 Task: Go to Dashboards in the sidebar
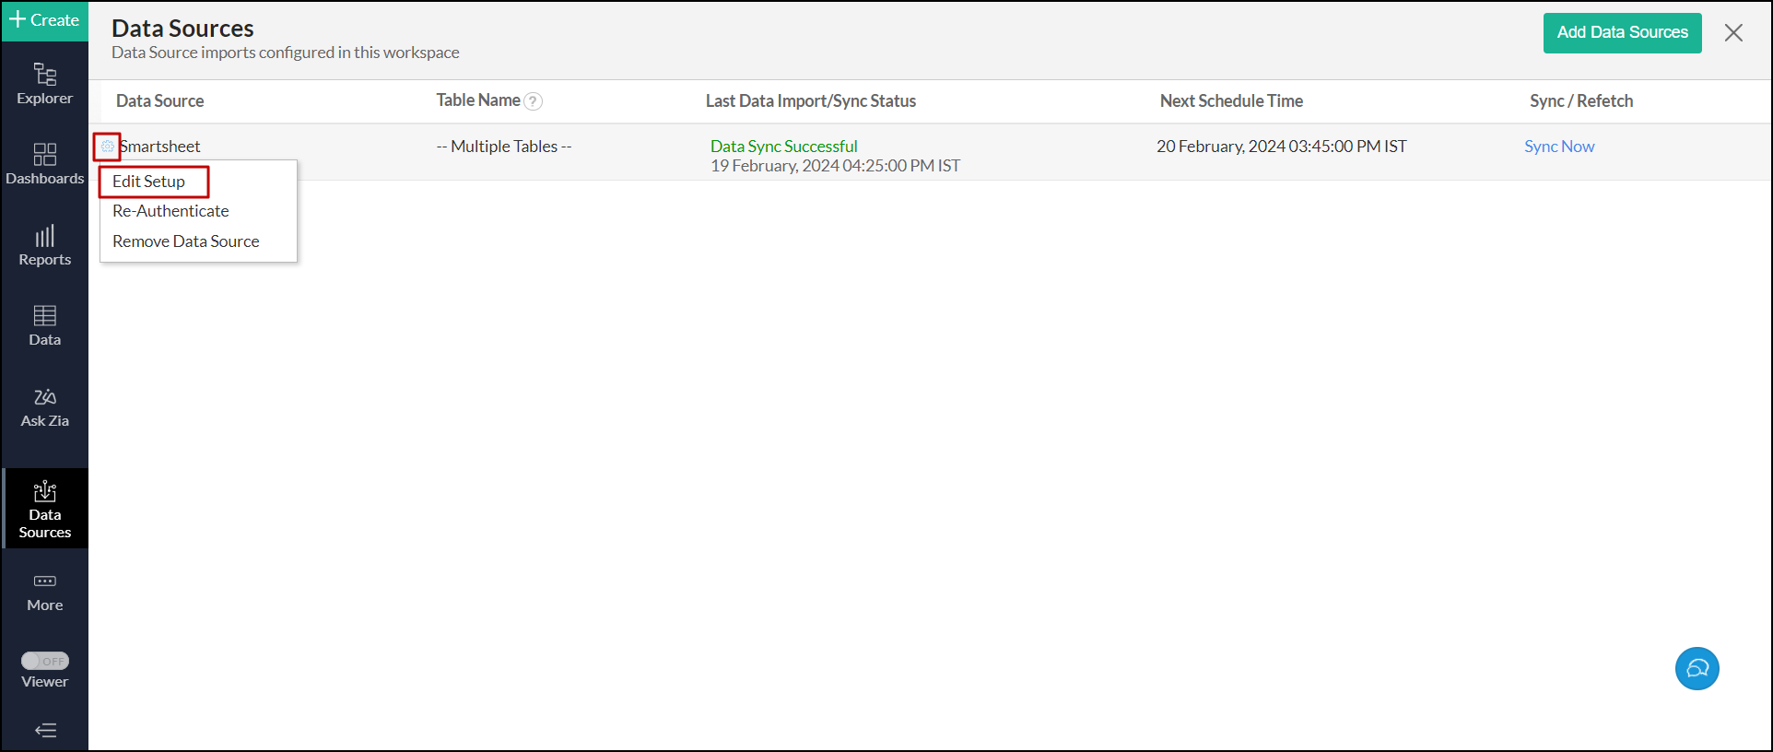pos(44,163)
